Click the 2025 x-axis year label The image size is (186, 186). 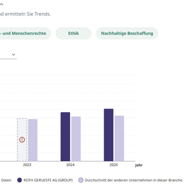point(114,165)
